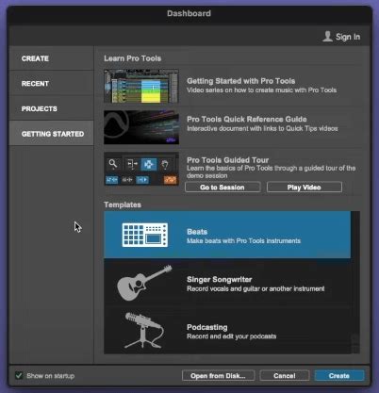
Task: Click 'Video series on how to create music' description
Action: click(x=261, y=90)
